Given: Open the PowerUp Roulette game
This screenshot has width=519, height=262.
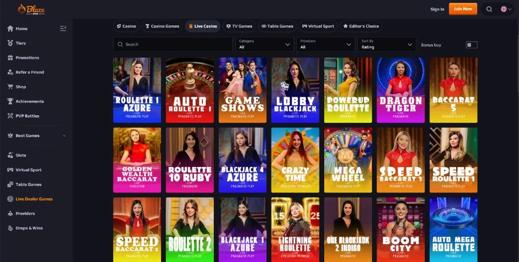Looking at the screenshot, I should (348, 90).
